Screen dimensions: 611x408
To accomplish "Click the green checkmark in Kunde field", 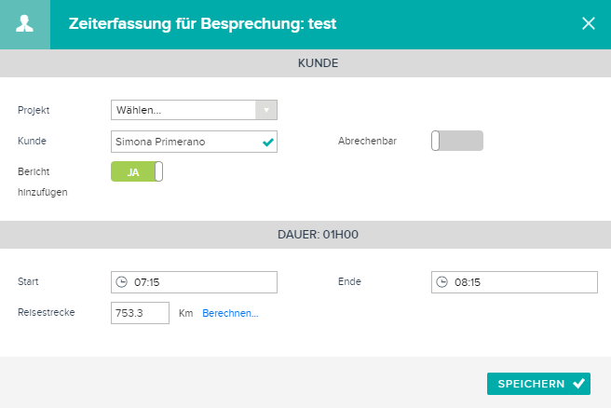I will coord(268,142).
